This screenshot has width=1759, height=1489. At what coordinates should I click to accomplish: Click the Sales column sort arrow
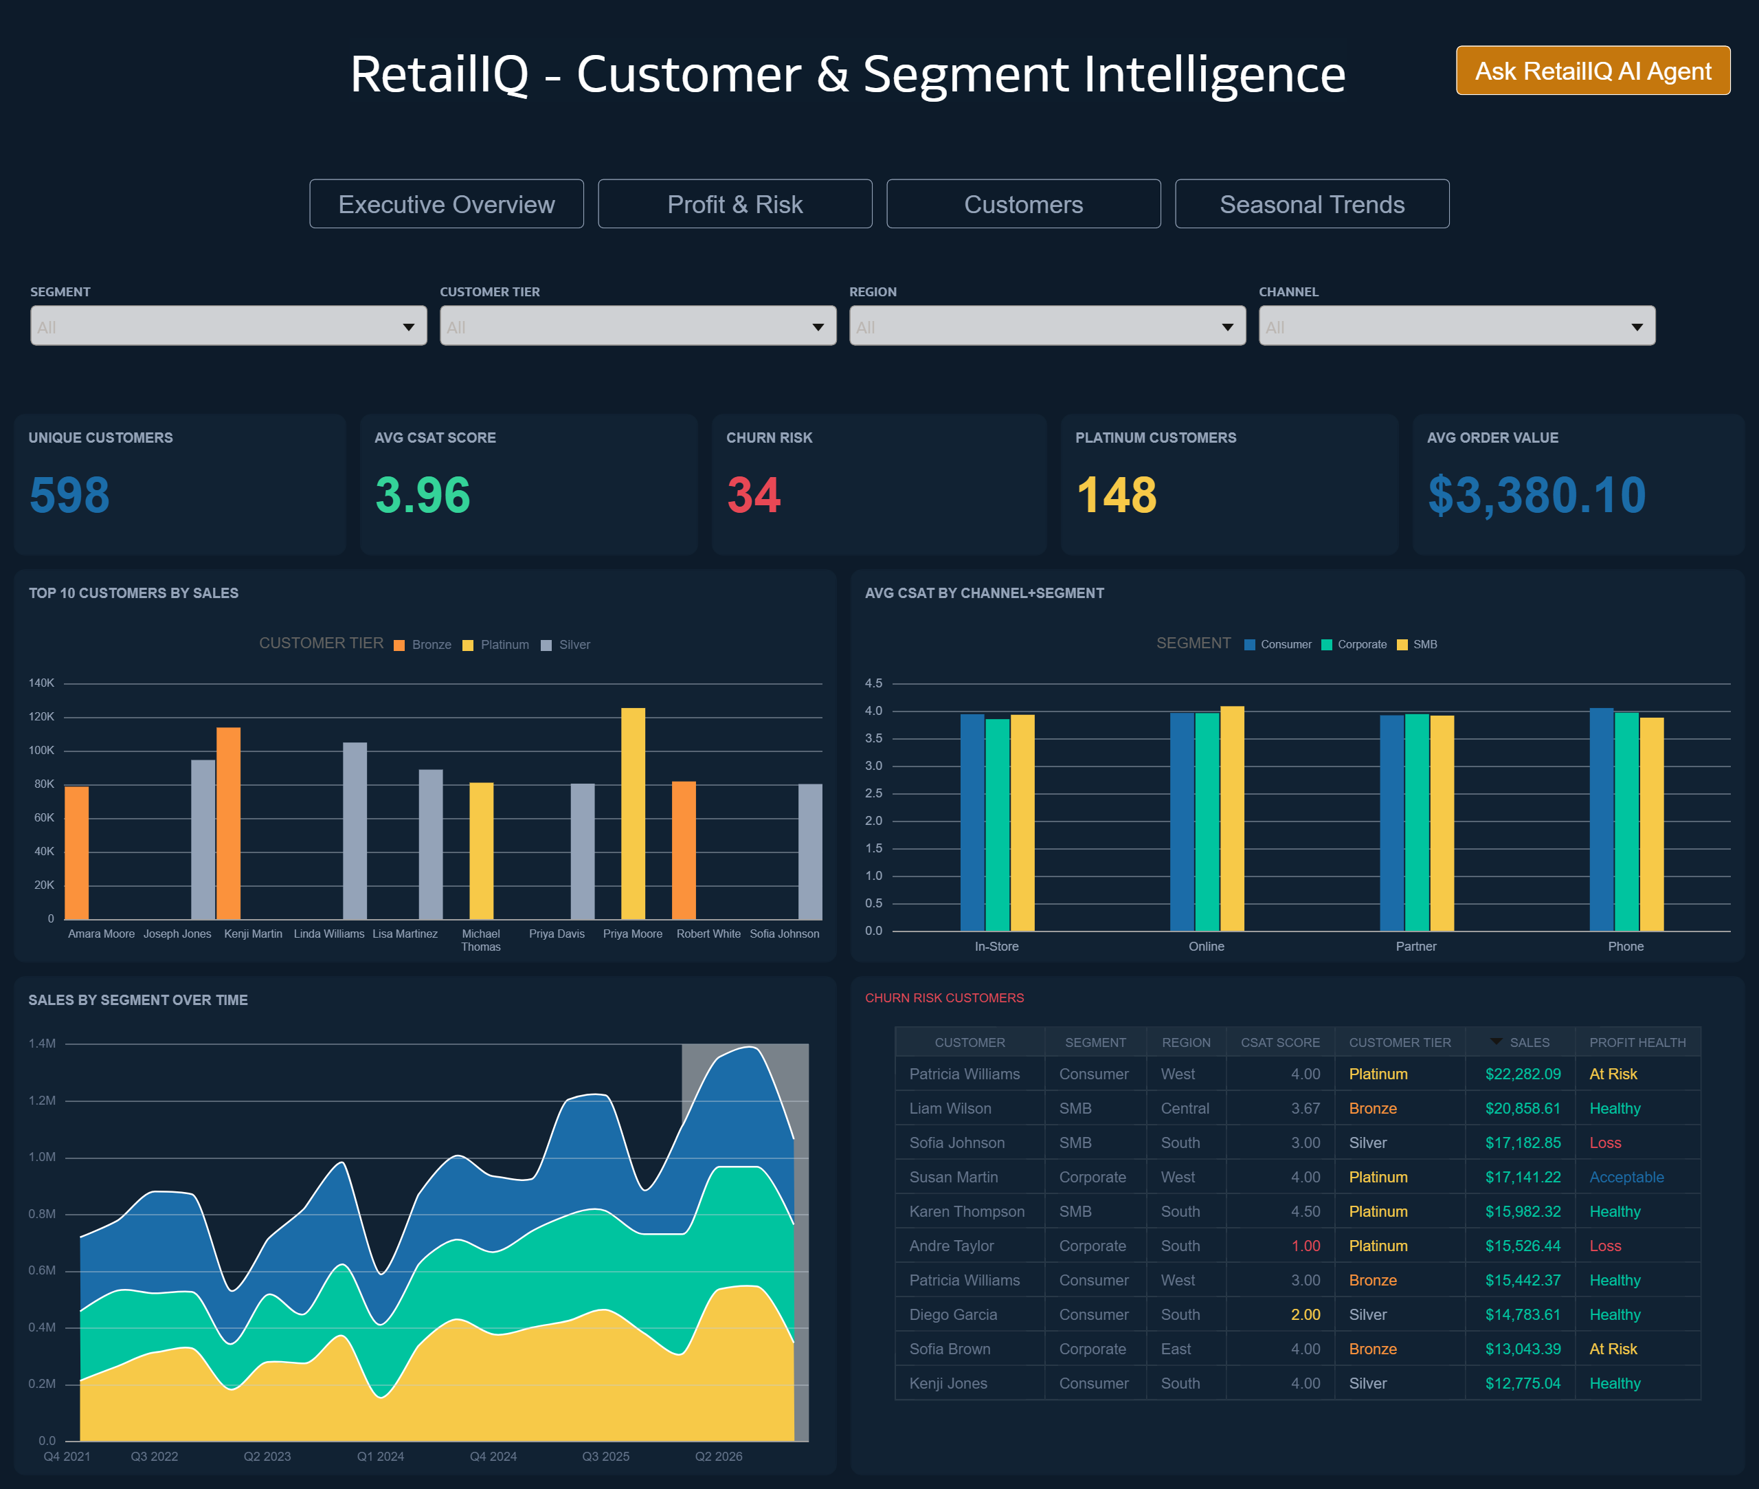tap(1495, 1041)
